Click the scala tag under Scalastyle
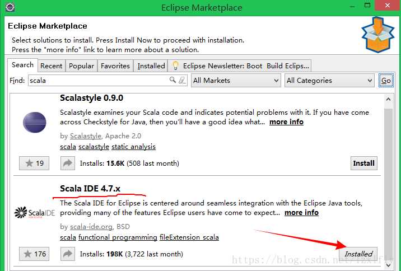Screen dimensions: 401x271 [68, 147]
